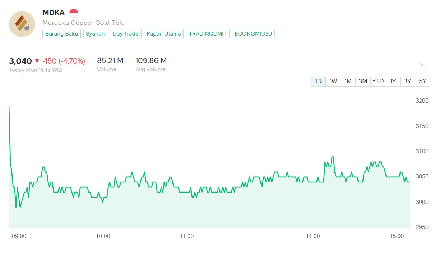The height and width of the screenshot is (255, 439).
Task: Show the 3Y chart range
Action: coord(407,82)
